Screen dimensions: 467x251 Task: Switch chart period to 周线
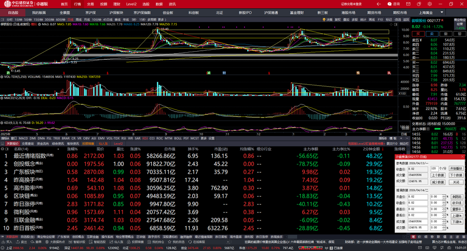79,20
